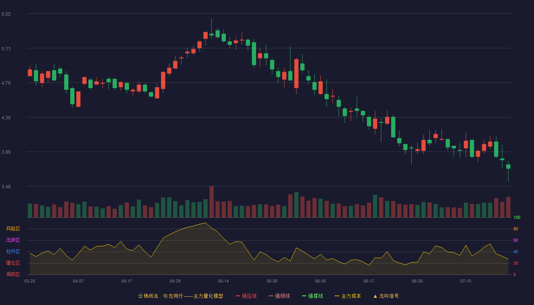The width and height of the screenshot is (534, 305).
Task: Select the 建仓区 zone label
Action: pos(13,263)
